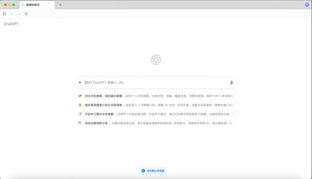Choose the 对比手机套餐 suggestion
This screenshot has width=312, height=179.
[x=103, y=96]
